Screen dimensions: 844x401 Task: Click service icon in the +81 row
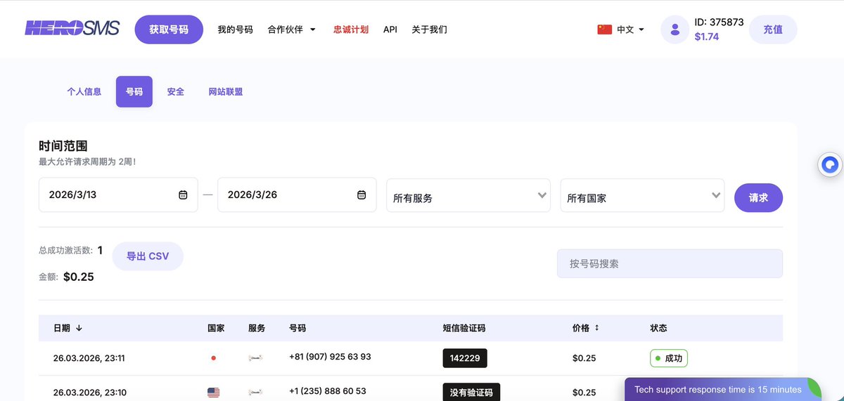(x=256, y=358)
